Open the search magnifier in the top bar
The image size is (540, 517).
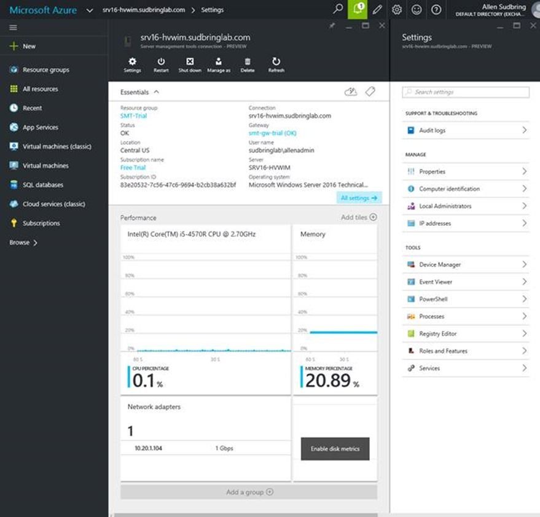click(338, 9)
